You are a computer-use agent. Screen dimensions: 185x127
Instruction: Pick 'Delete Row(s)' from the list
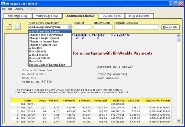(50, 51)
